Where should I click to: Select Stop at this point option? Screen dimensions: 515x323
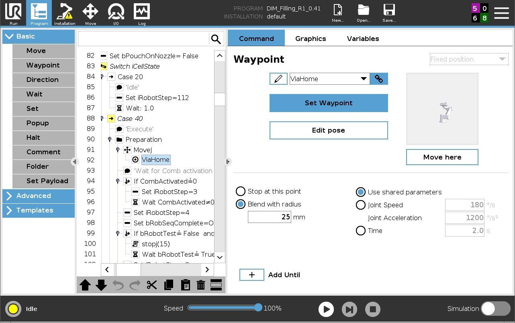(x=241, y=191)
